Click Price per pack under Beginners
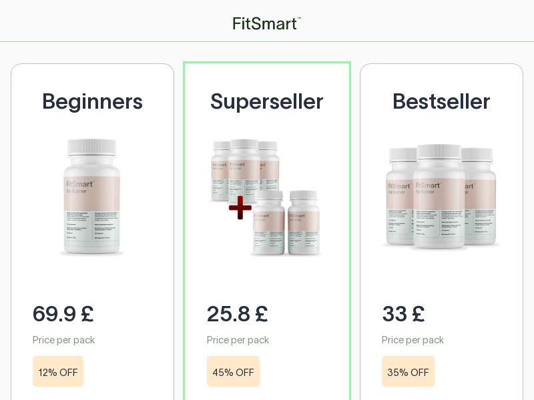Image resolution: width=534 pixels, height=400 pixels. click(63, 340)
